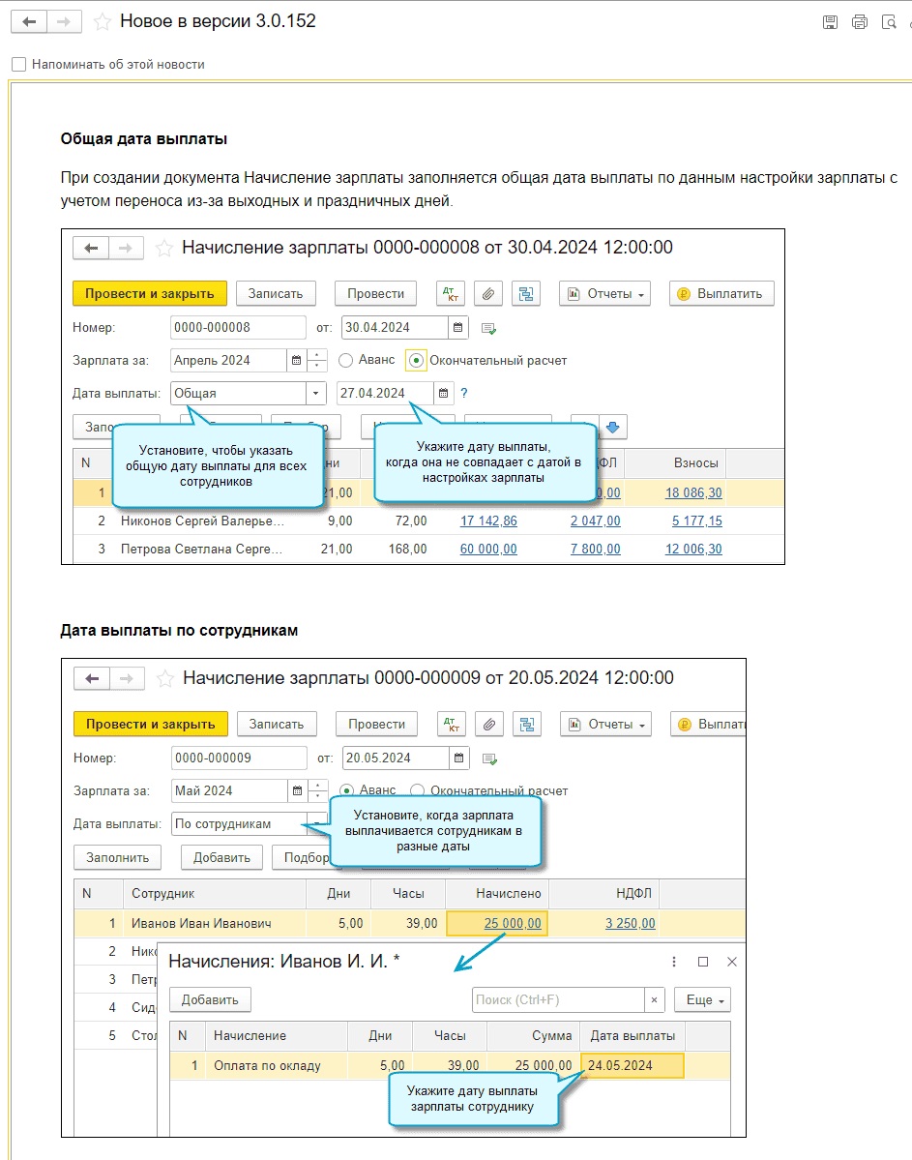Click payout date field 27.04.2024

tap(385, 393)
